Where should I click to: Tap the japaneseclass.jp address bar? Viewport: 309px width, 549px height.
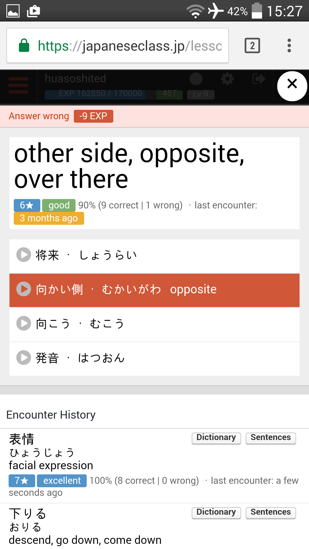click(x=129, y=46)
